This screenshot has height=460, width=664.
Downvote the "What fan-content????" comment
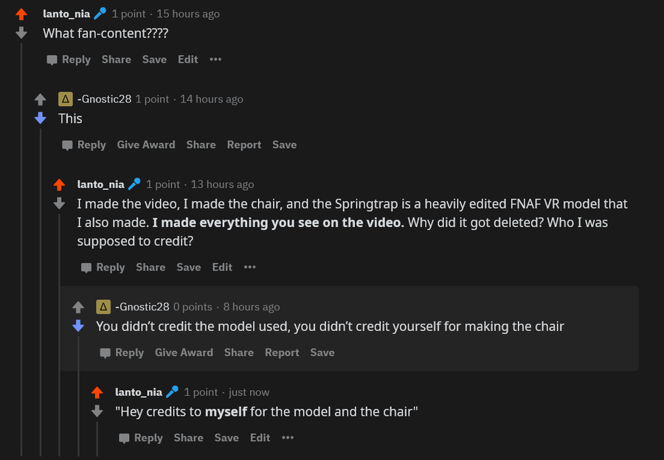pyautogui.click(x=21, y=32)
